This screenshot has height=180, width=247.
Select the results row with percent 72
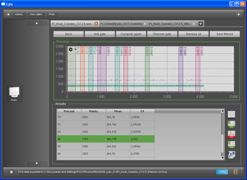(106, 124)
